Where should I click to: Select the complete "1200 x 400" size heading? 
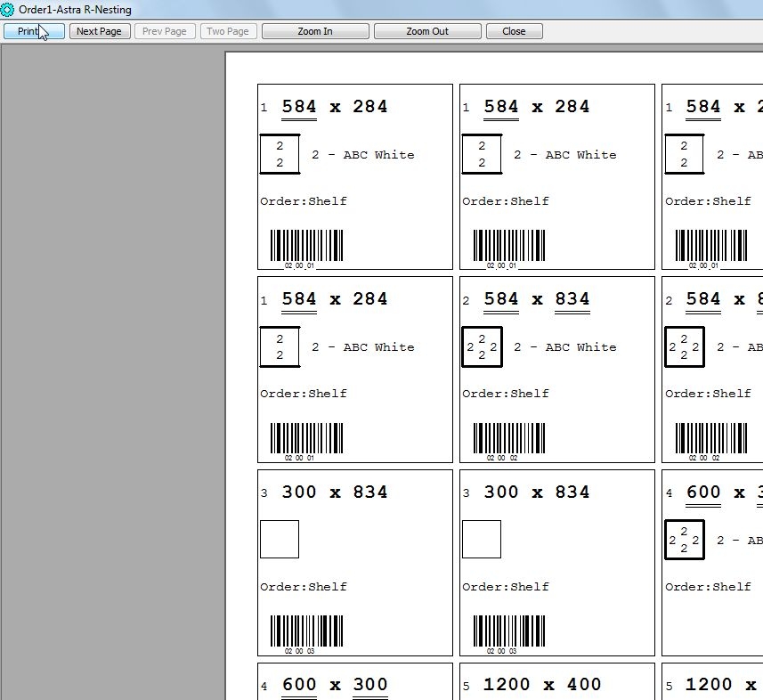(542, 685)
